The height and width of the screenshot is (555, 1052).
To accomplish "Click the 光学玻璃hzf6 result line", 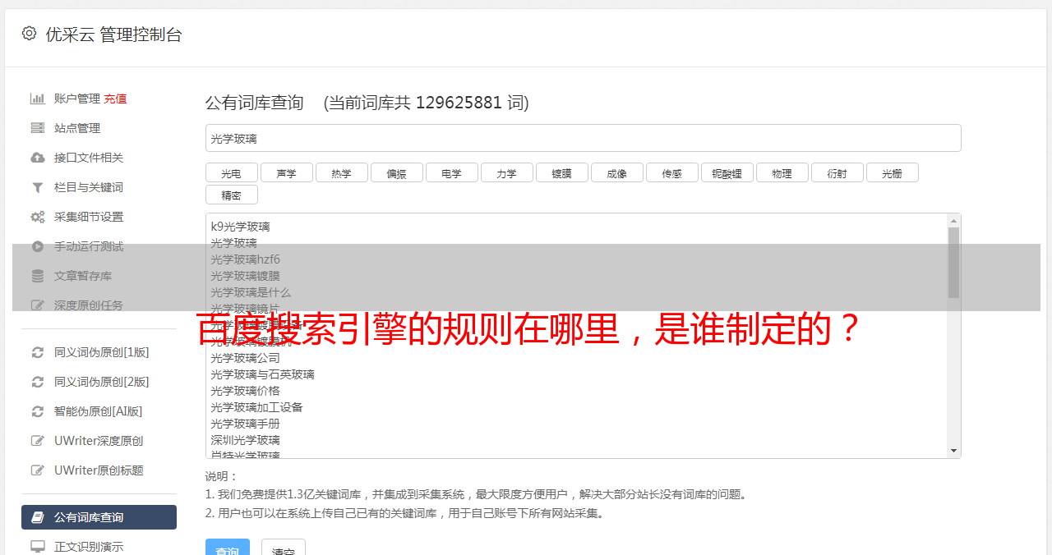I will 245,259.
